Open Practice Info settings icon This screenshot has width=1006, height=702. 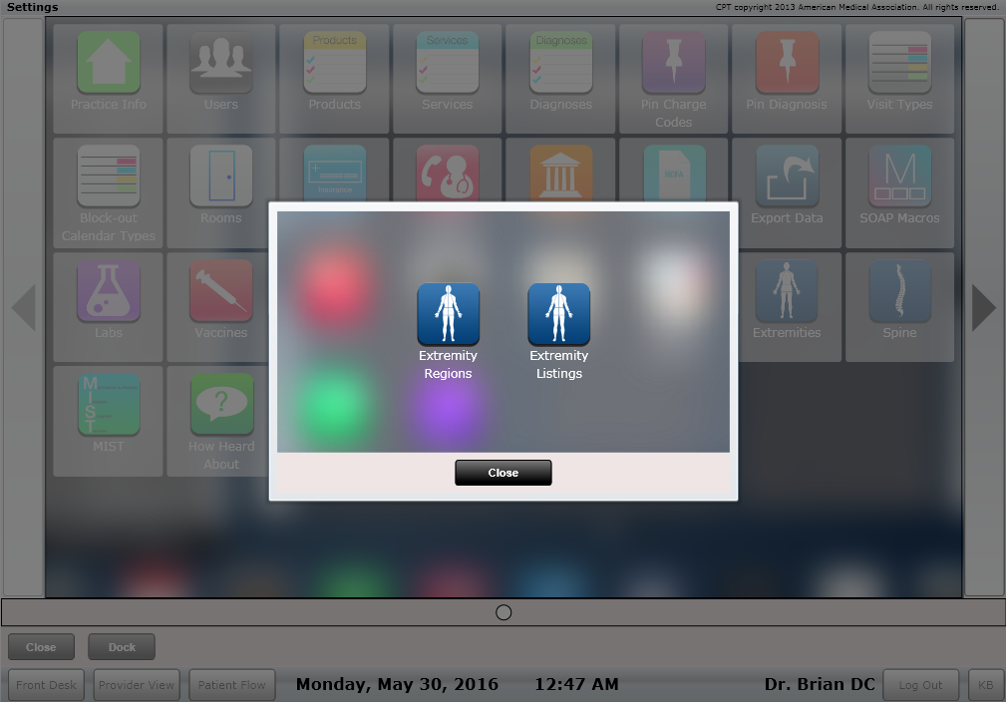108,63
